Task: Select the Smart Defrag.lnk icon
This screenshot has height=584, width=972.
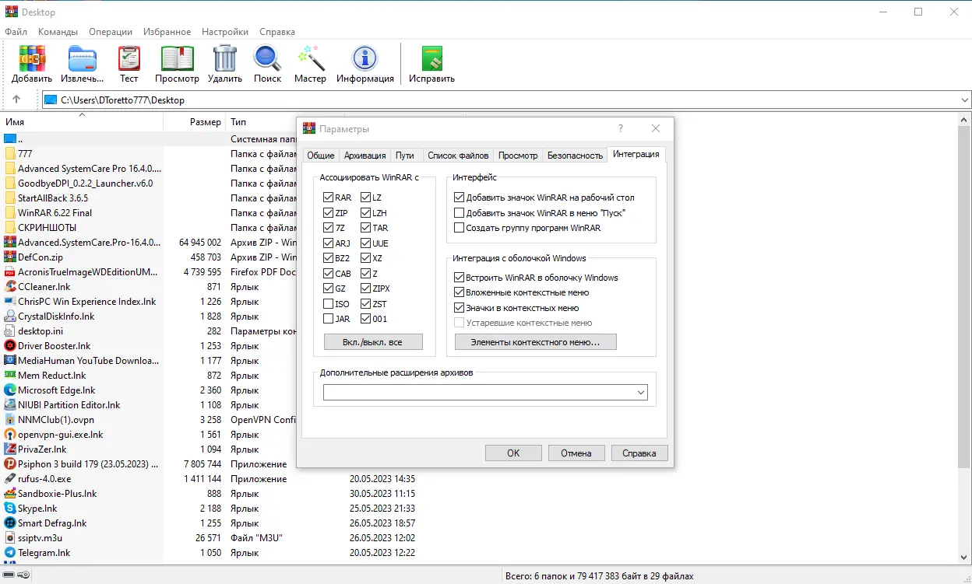Action: coord(10,523)
